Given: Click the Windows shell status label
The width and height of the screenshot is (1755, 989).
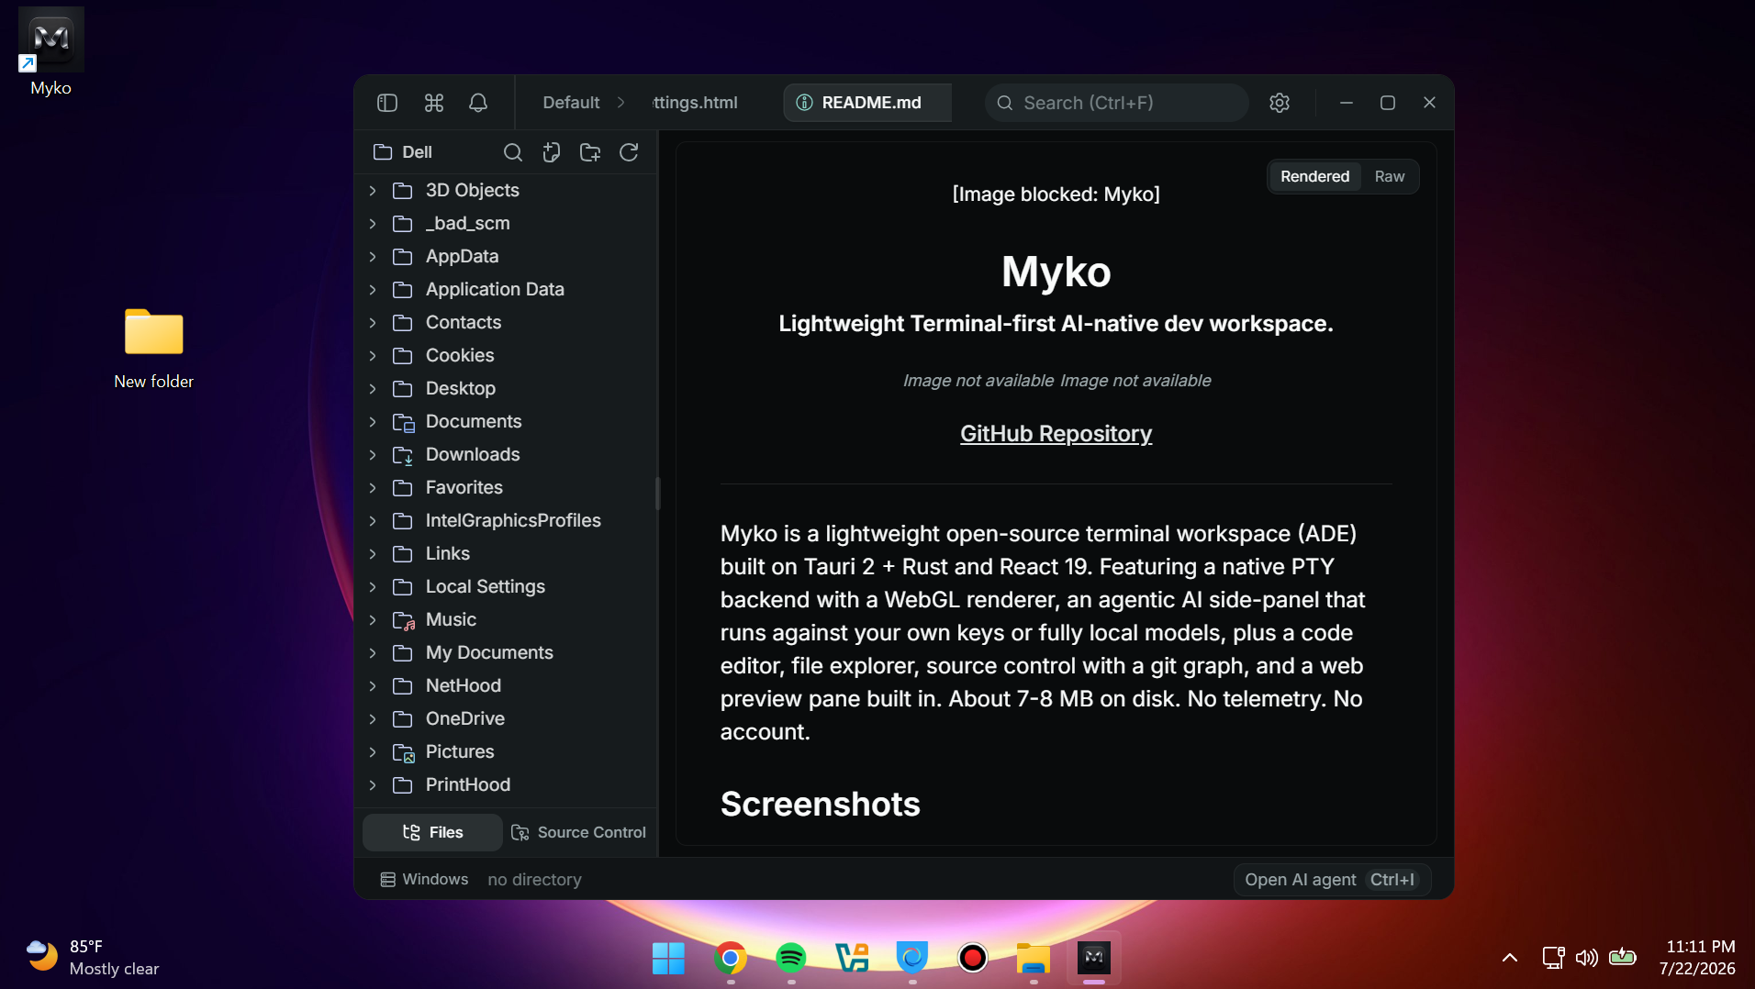Looking at the screenshot, I should [x=435, y=880].
